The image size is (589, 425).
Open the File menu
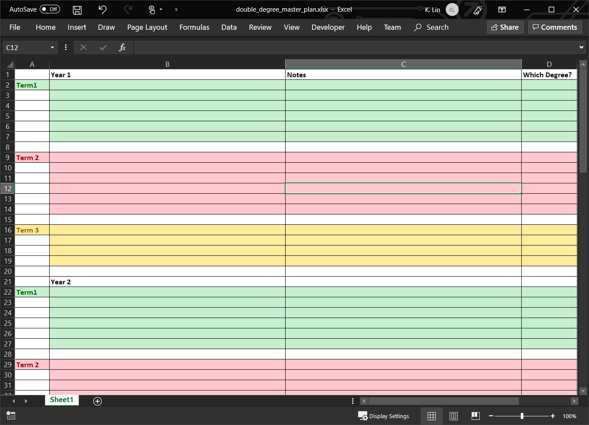[x=15, y=27]
